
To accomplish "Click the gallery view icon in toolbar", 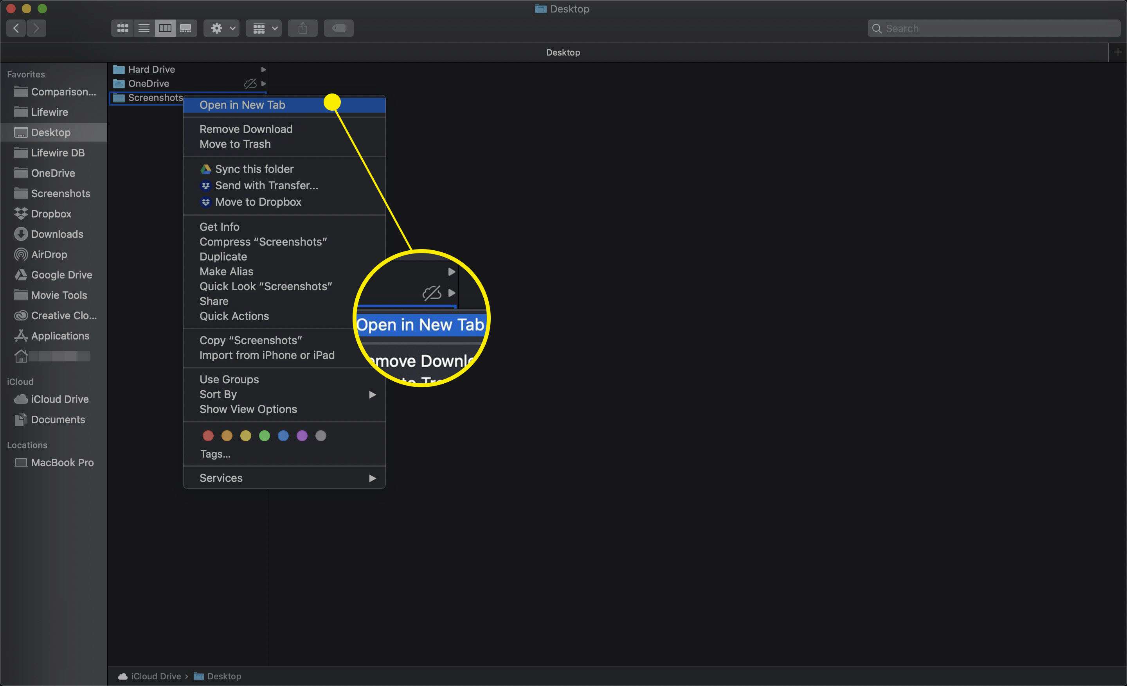I will pos(186,28).
